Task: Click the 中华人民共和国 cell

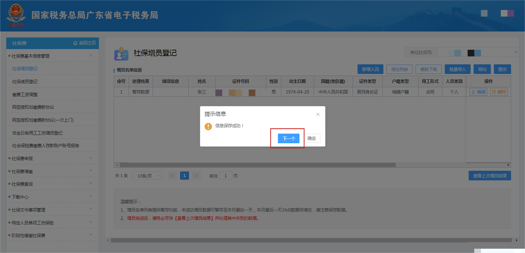Action: pyautogui.click(x=333, y=92)
